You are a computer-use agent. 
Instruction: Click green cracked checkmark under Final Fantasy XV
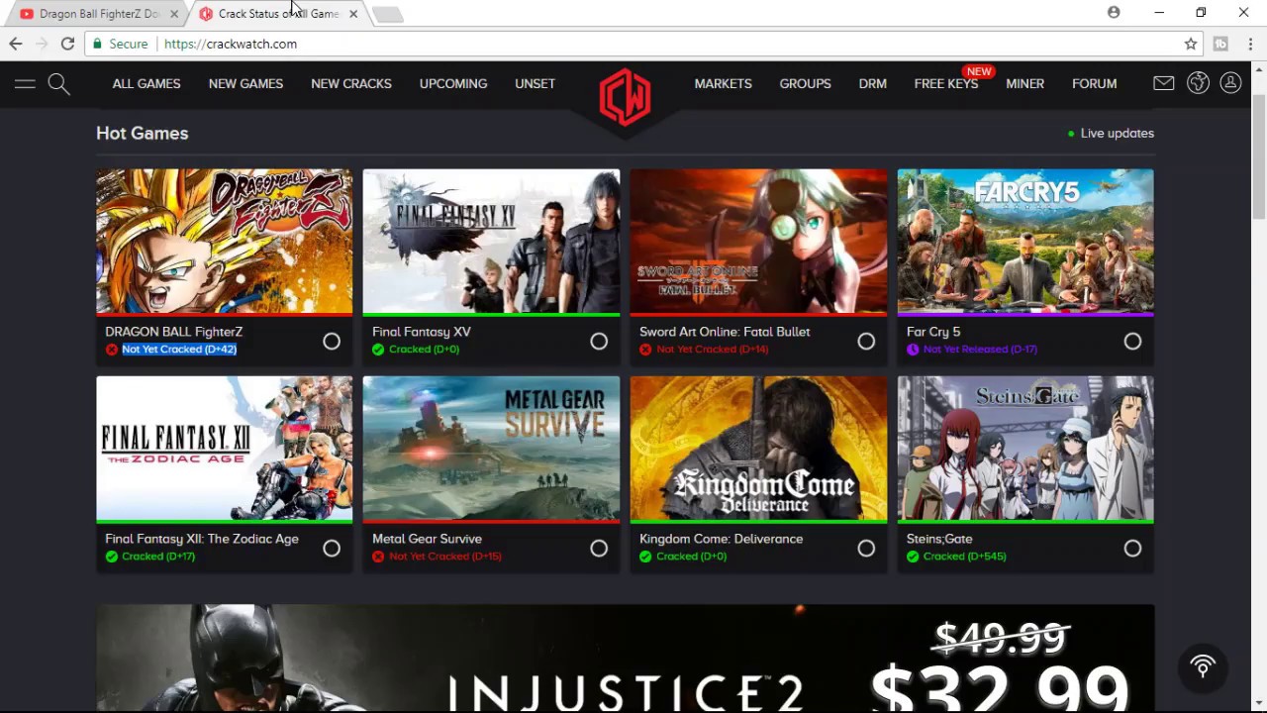pos(378,350)
